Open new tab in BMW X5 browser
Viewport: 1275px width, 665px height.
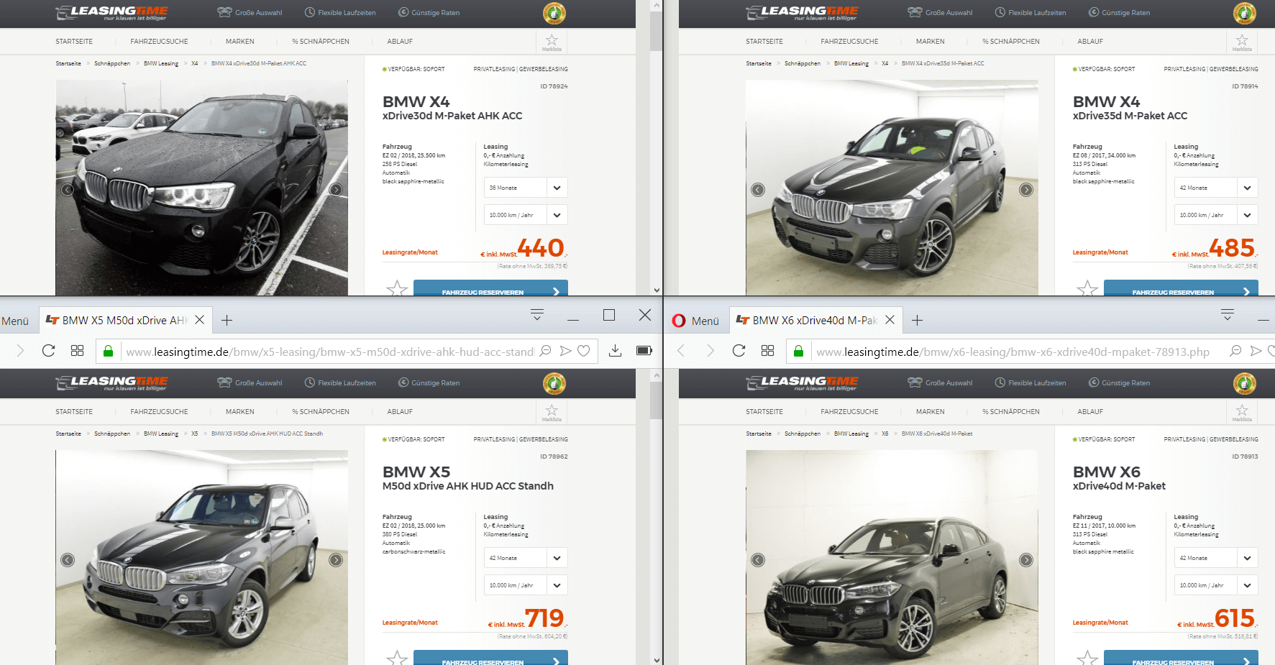[x=227, y=320]
